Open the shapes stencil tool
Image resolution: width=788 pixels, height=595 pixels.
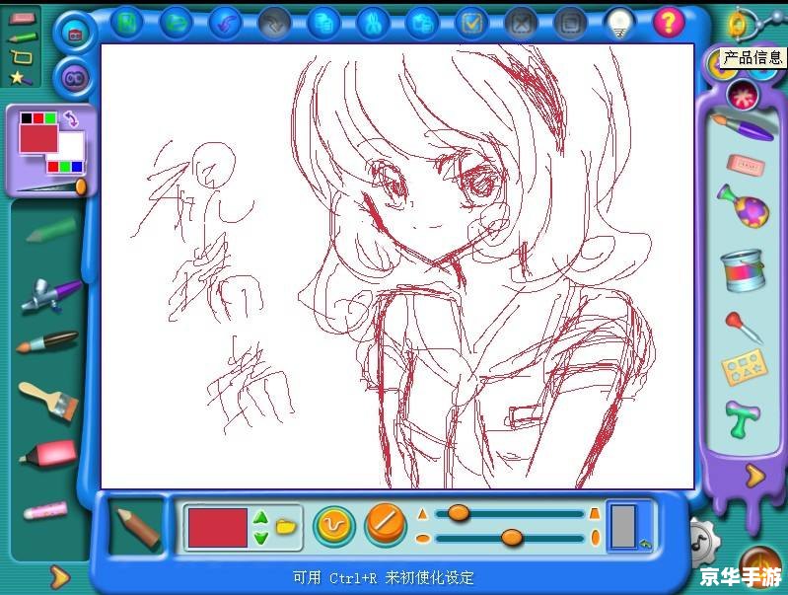[745, 368]
